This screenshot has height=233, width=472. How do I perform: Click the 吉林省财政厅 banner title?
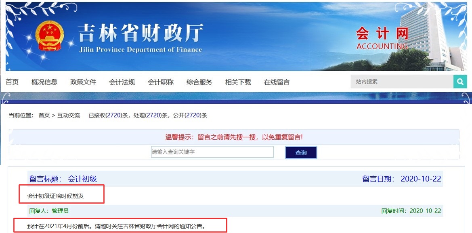[141, 34]
